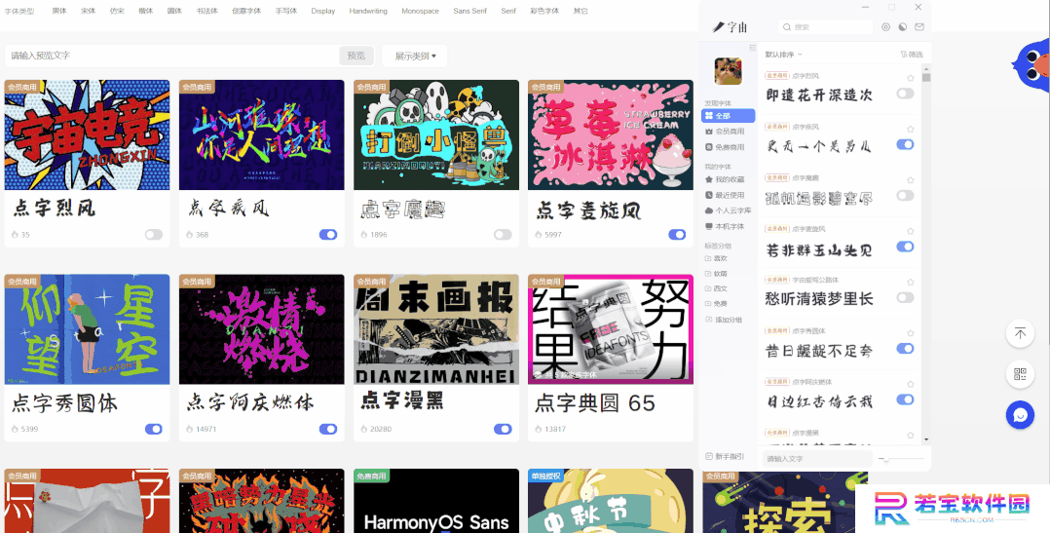Select the 彩色字体 font type
The image size is (1050, 533).
pyautogui.click(x=544, y=12)
